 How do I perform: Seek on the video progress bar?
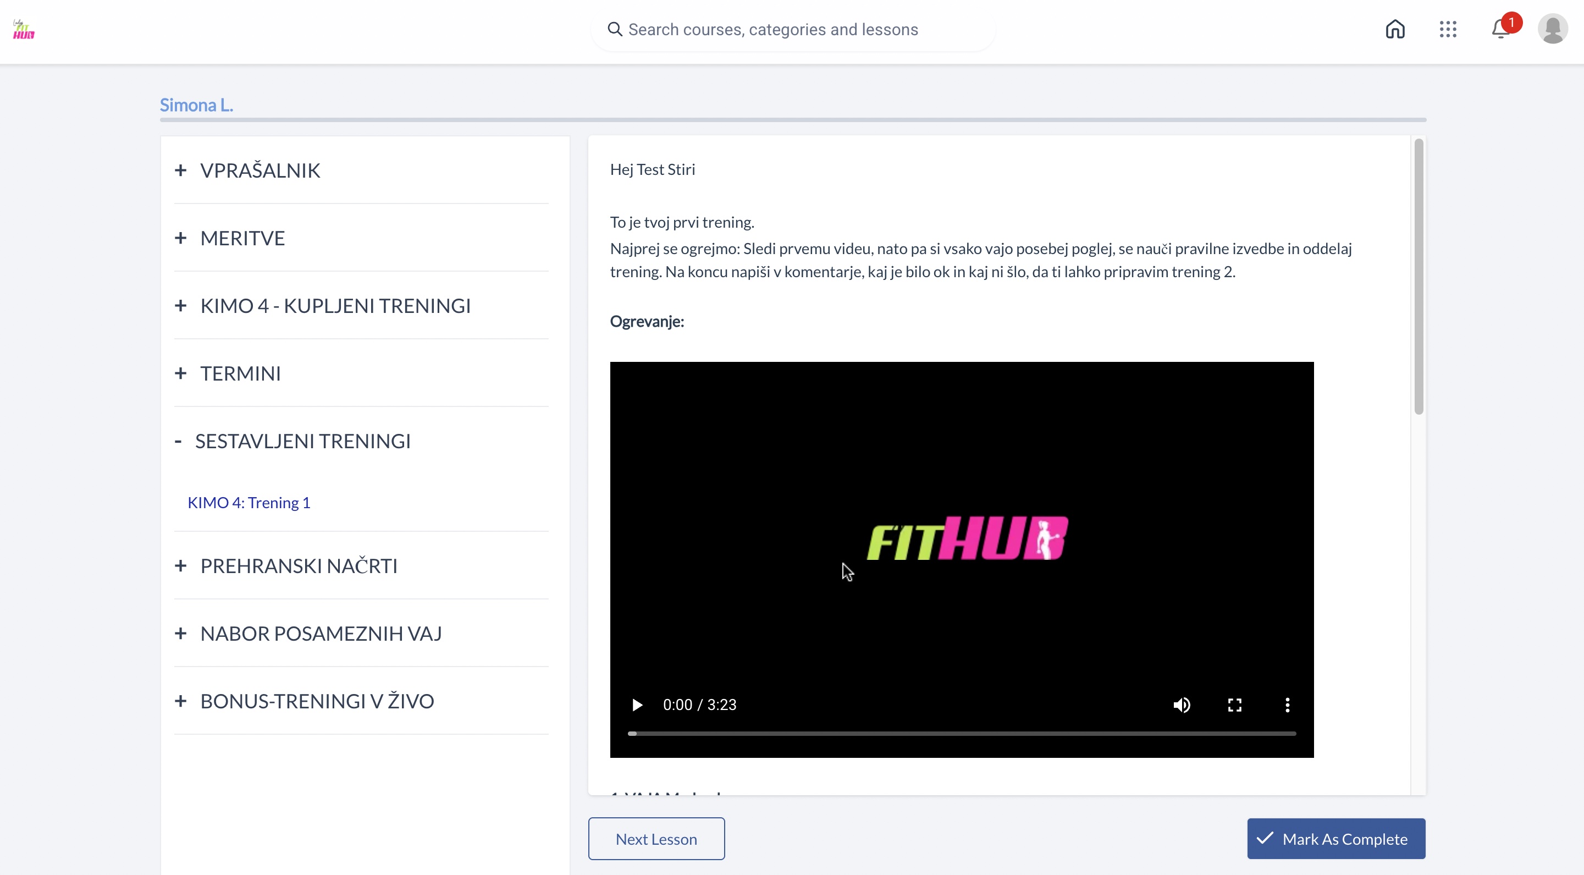962,734
